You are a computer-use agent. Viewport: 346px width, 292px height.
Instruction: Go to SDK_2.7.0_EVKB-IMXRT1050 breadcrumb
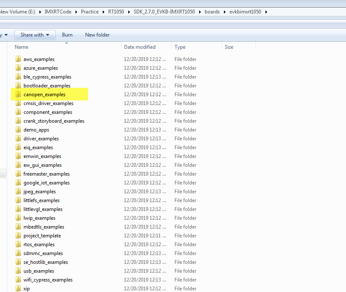[x=164, y=12]
